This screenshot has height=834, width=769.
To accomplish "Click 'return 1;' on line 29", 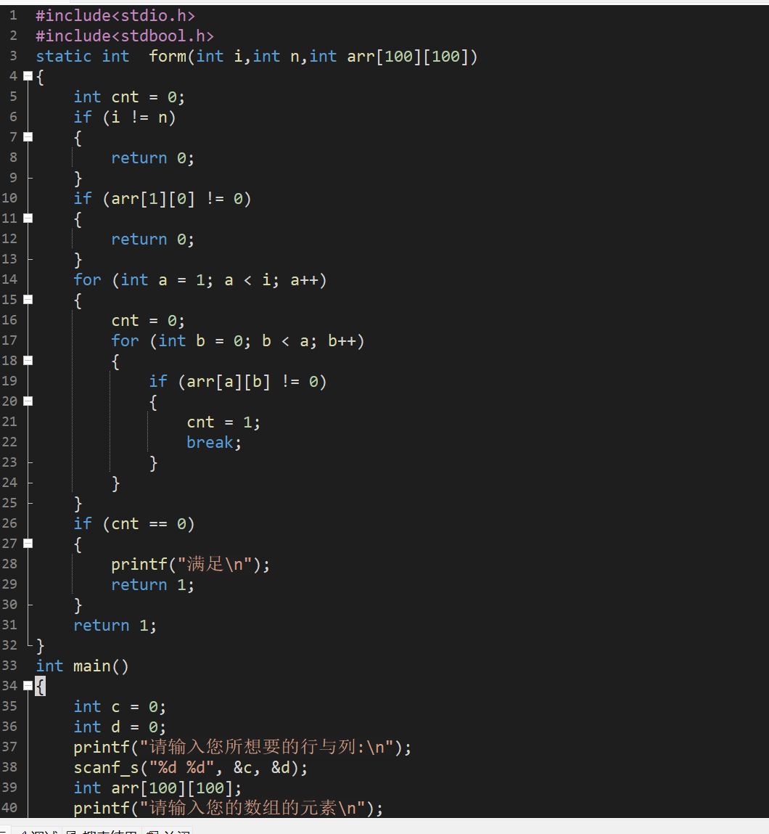I will point(152,584).
